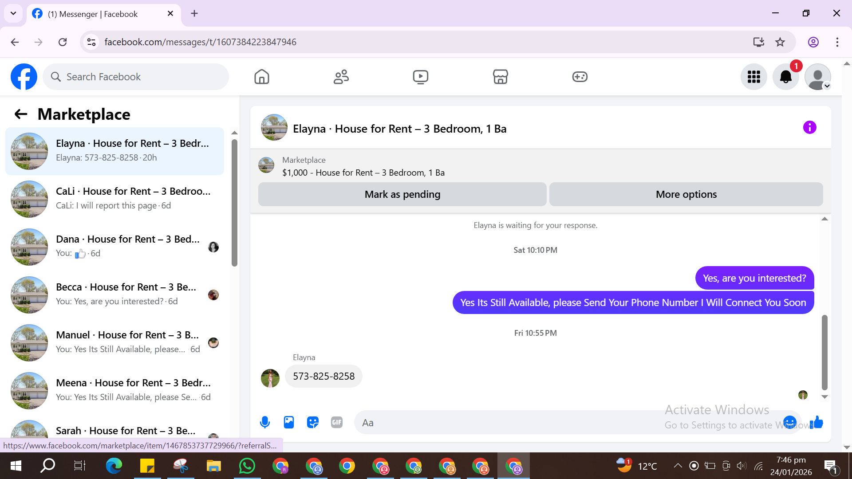852x479 pixels.
Task: Go to the Marketplace tab in top navigation
Action: (500, 77)
